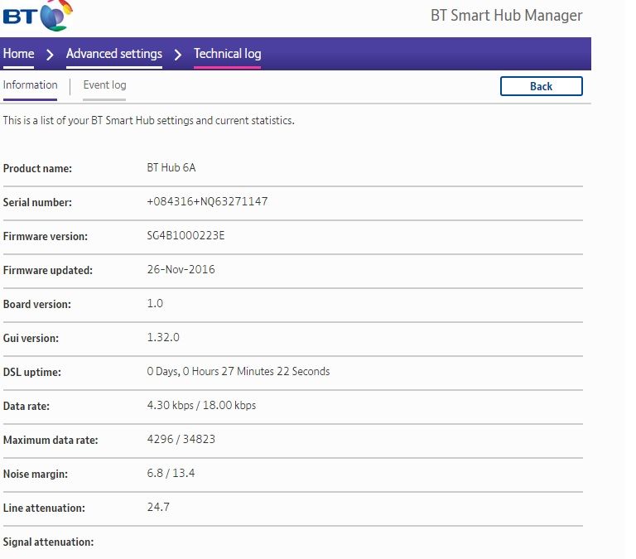
Task: Click Gui version value 1.32.0
Action: tap(163, 337)
